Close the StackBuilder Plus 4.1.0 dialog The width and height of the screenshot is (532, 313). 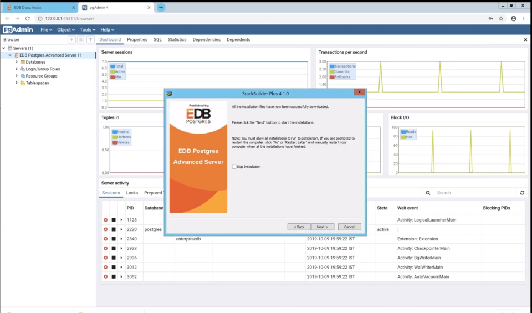[x=359, y=92]
